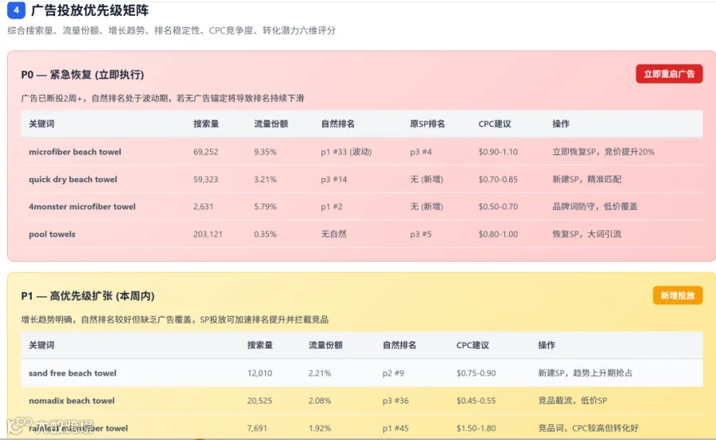Viewport: 716px width, 440px height.
Task: Select the pool towels keyword
Action: click(52, 234)
